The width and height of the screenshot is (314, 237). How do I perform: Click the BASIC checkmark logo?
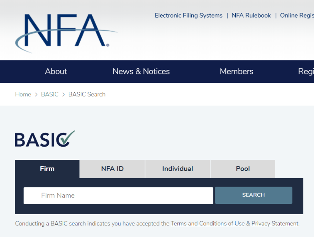pyautogui.click(x=45, y=139)
